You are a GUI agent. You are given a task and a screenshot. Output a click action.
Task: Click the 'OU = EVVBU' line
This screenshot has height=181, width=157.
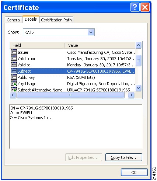(21, 113)
